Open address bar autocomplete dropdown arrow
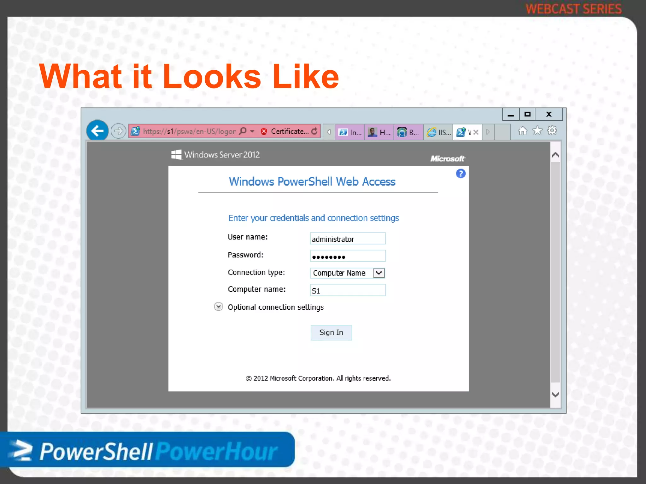 [x=252, y=131]
